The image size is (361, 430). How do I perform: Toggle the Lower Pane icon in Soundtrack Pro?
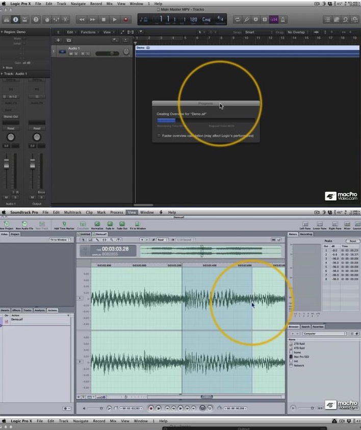point(320,225)
